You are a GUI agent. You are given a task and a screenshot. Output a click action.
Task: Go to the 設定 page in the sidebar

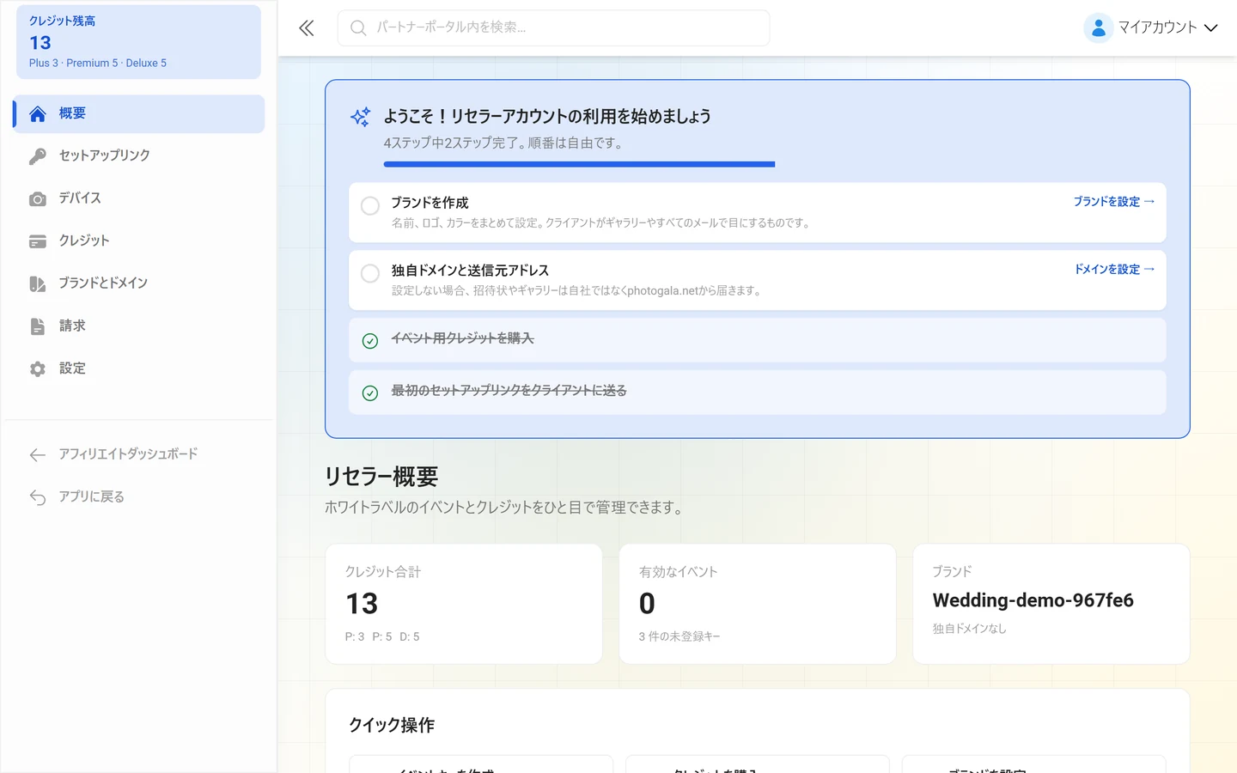click(139, 369)
